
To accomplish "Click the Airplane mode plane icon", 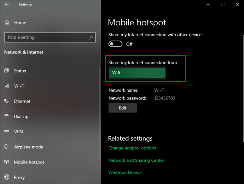I will point(6,147).
